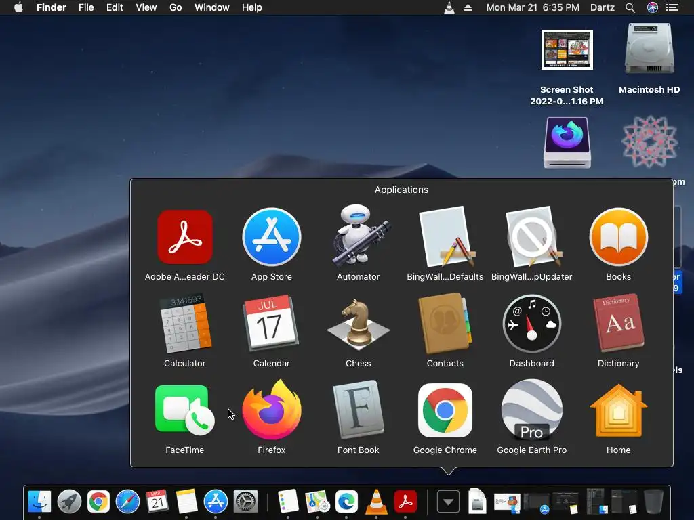
Task: Click Finder icon in the Dock
Action: click(39, 502)
